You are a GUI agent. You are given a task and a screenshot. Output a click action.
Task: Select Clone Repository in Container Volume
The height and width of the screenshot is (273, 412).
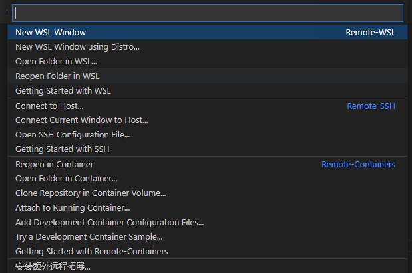[91, 193]
